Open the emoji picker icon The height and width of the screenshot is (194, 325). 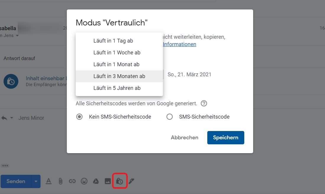tap(84, 181)
